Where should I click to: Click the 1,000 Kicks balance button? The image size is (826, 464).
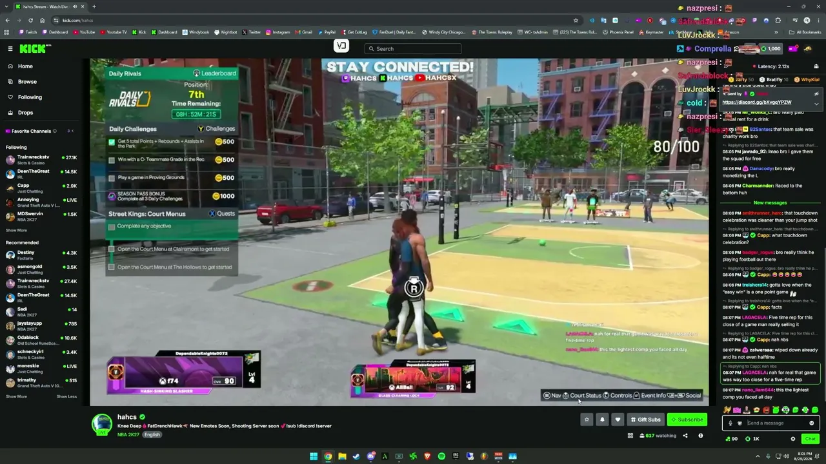tap(771, 49)
